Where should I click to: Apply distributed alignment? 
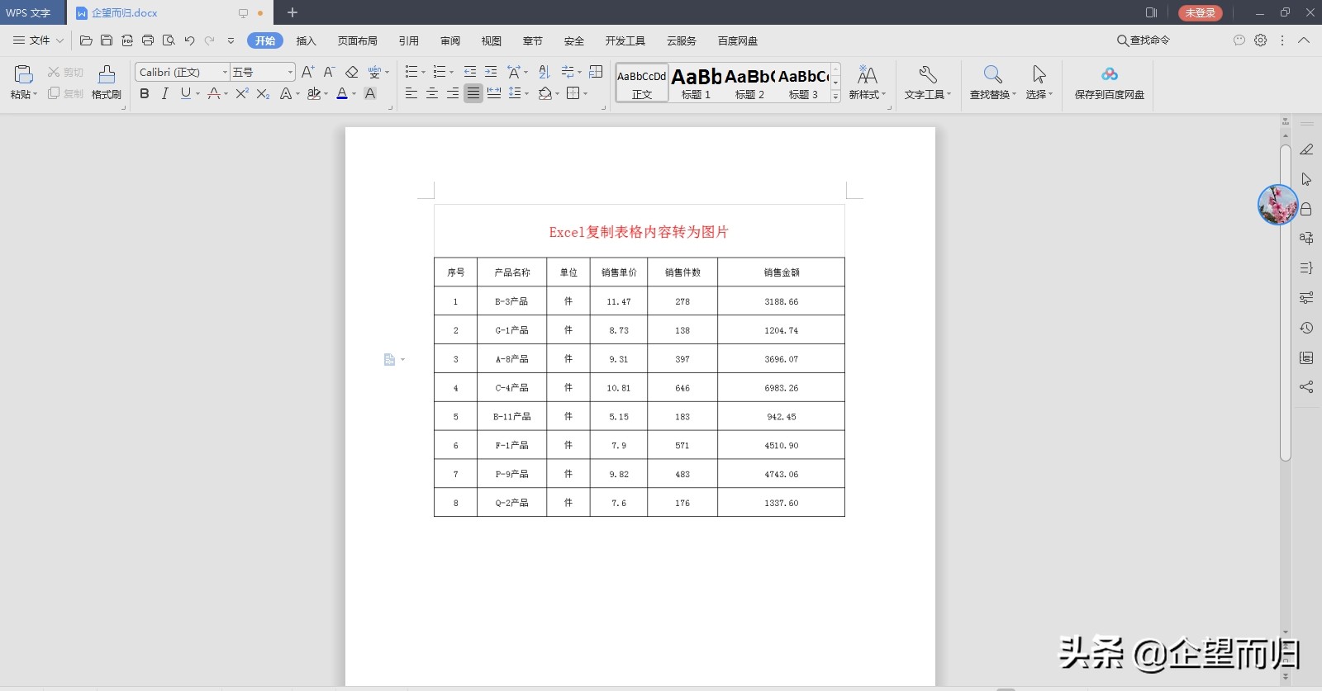click(x=494, y=93)
